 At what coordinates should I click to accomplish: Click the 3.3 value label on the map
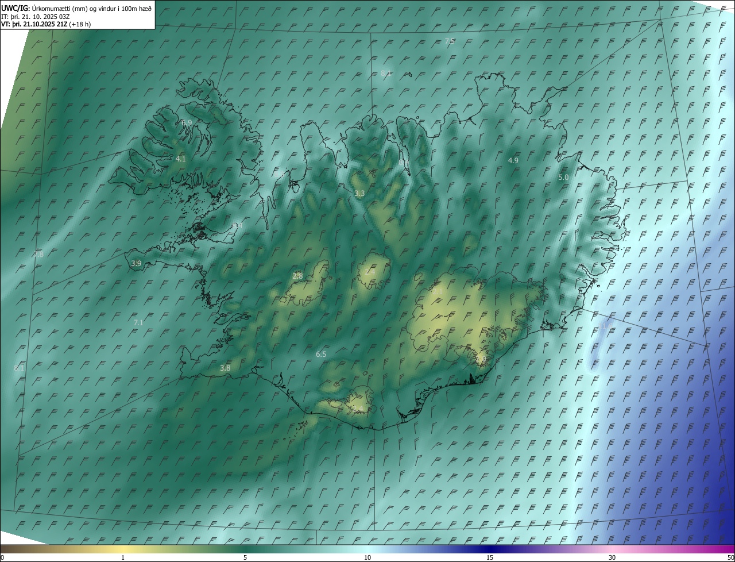[x=359, y=194]
